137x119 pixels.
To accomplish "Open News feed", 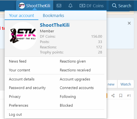I will (18, 61).
